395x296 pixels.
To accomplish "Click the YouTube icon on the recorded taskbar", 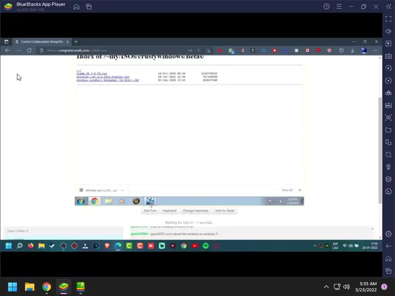I will tap(195, 246).
